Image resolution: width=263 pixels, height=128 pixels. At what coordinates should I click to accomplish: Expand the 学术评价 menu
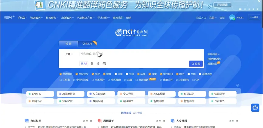(104, 18)
